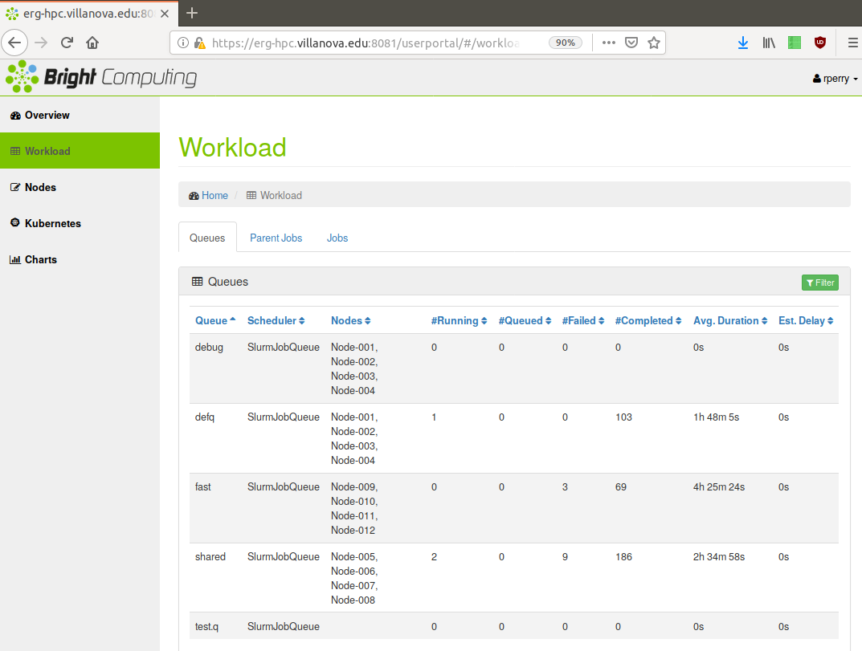This screenshot has width=862, height=651.
Task: Open Kubernetes in the sidebar
Action: click(80, 223)
